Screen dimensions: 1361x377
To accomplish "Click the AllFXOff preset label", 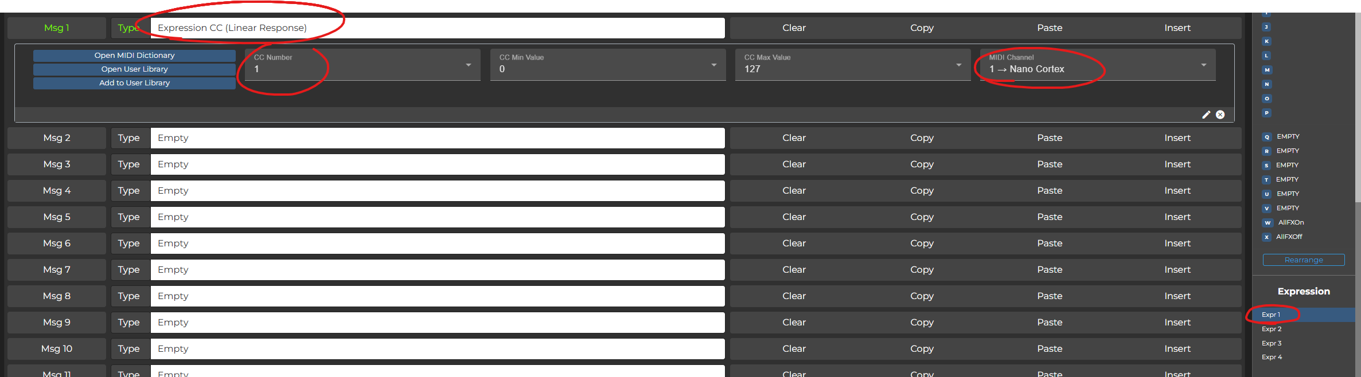I will coord(1289,237).
